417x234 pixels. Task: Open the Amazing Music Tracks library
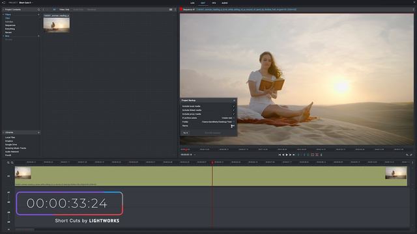coord(16,148)
